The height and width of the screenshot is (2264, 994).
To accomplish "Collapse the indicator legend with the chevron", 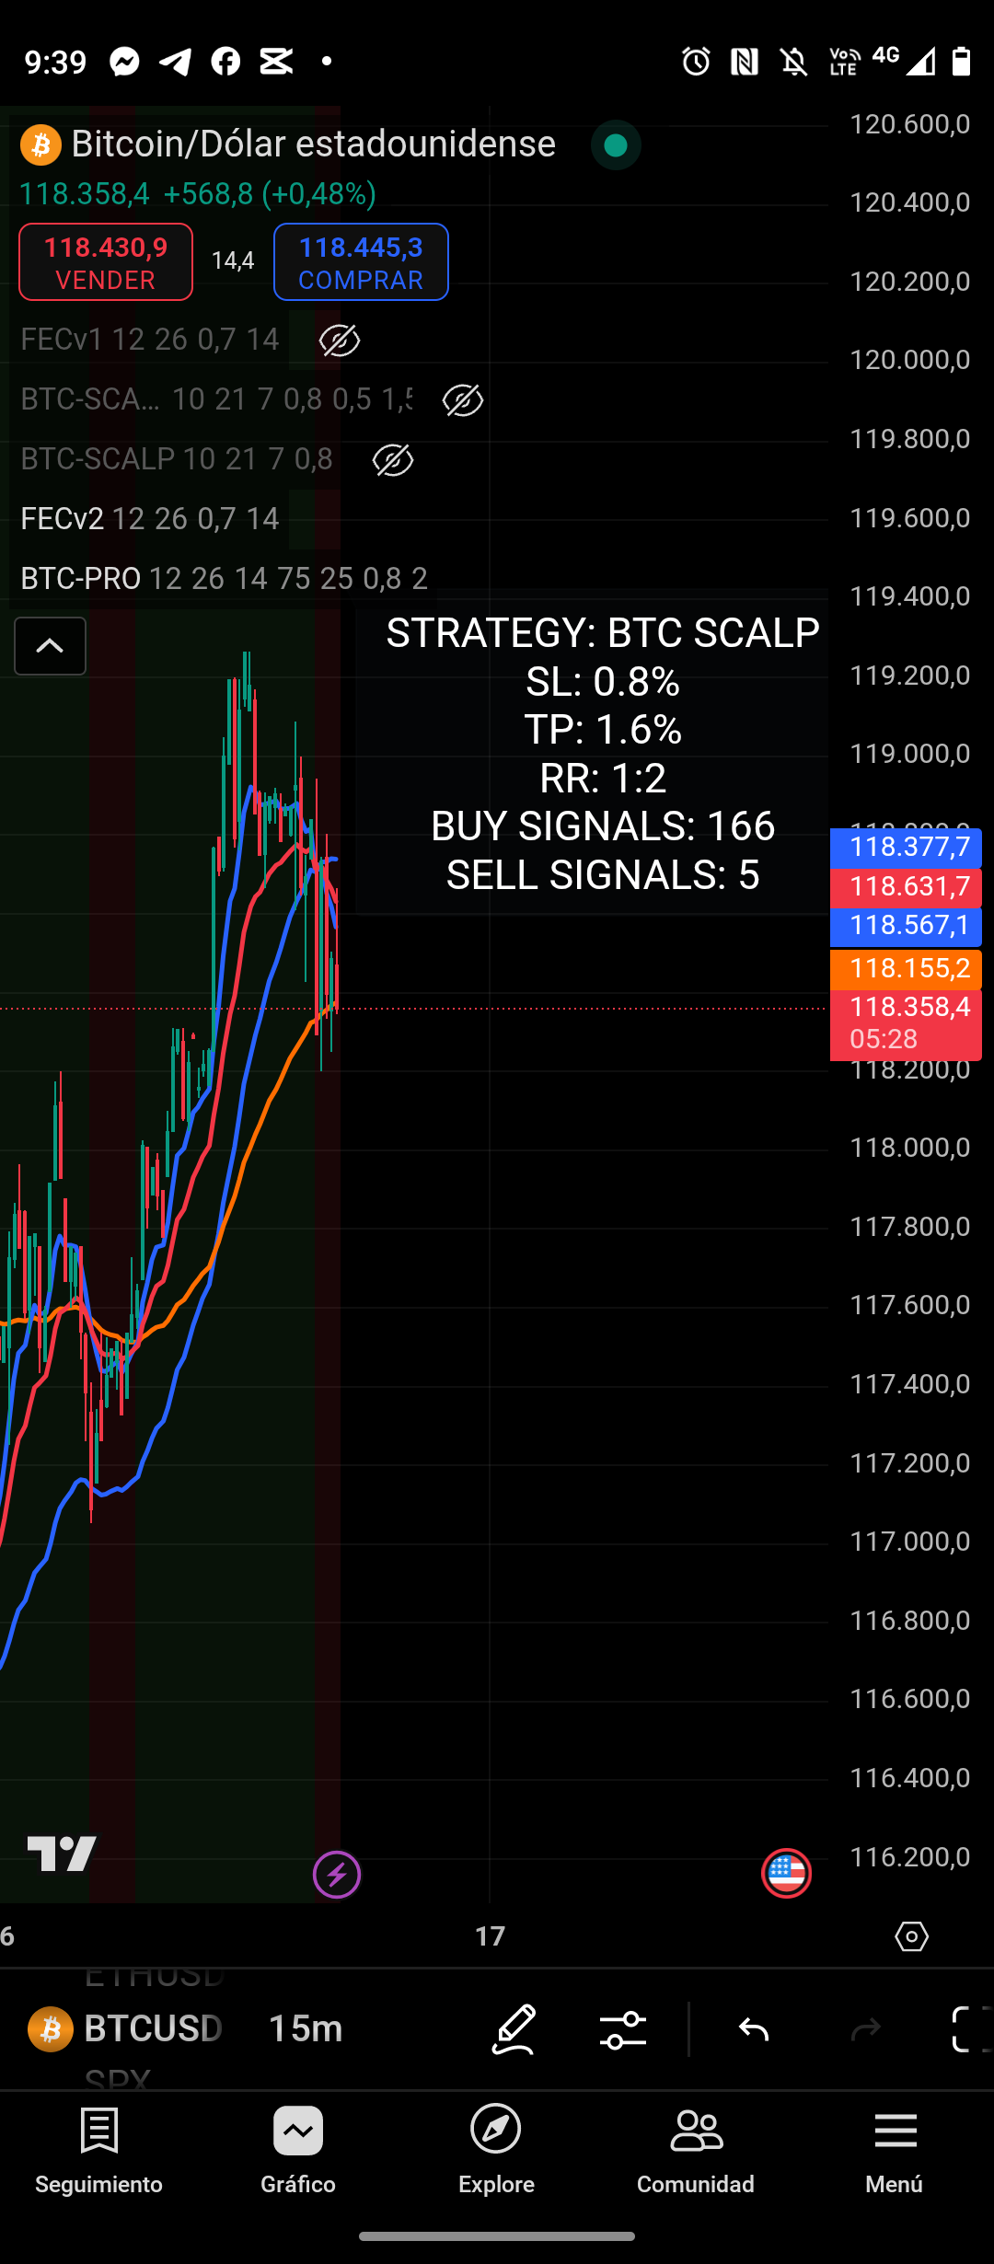I will [x=50, y=646].
